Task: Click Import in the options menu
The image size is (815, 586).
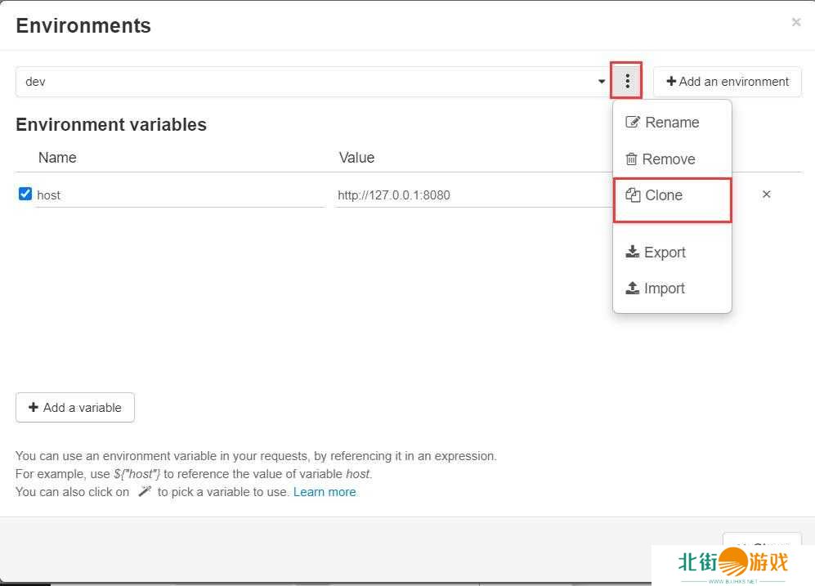Action: point(656,289)
